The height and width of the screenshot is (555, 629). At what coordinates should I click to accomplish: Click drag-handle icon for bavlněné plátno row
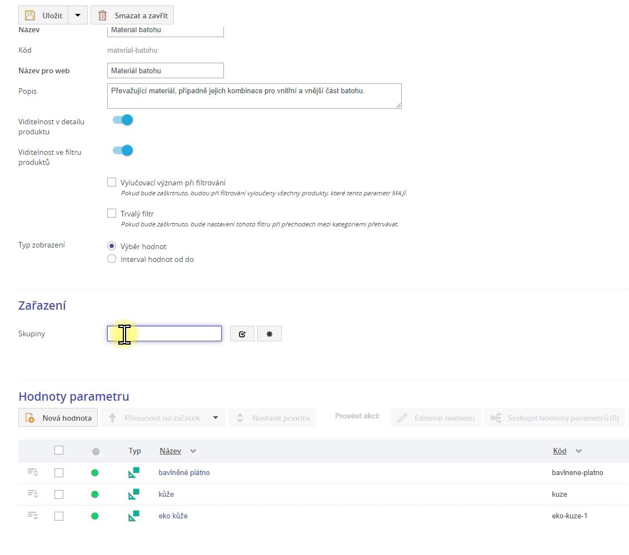pyautogui.click(x=33, y=472)
